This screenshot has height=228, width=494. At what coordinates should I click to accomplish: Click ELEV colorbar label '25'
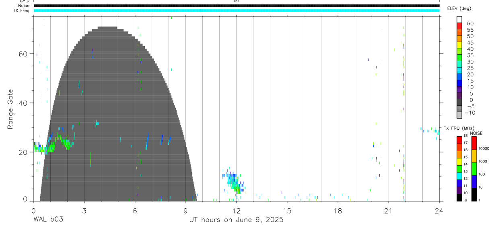[x=470, y=68]
